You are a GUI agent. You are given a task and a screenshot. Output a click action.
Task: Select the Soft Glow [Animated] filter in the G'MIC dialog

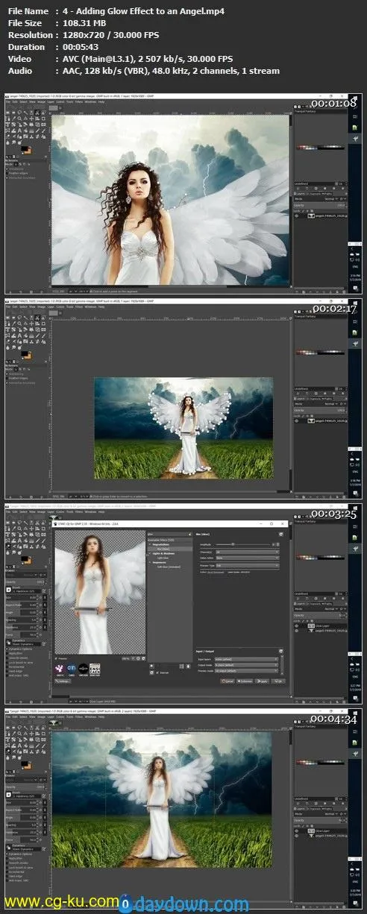click(169, 567)
